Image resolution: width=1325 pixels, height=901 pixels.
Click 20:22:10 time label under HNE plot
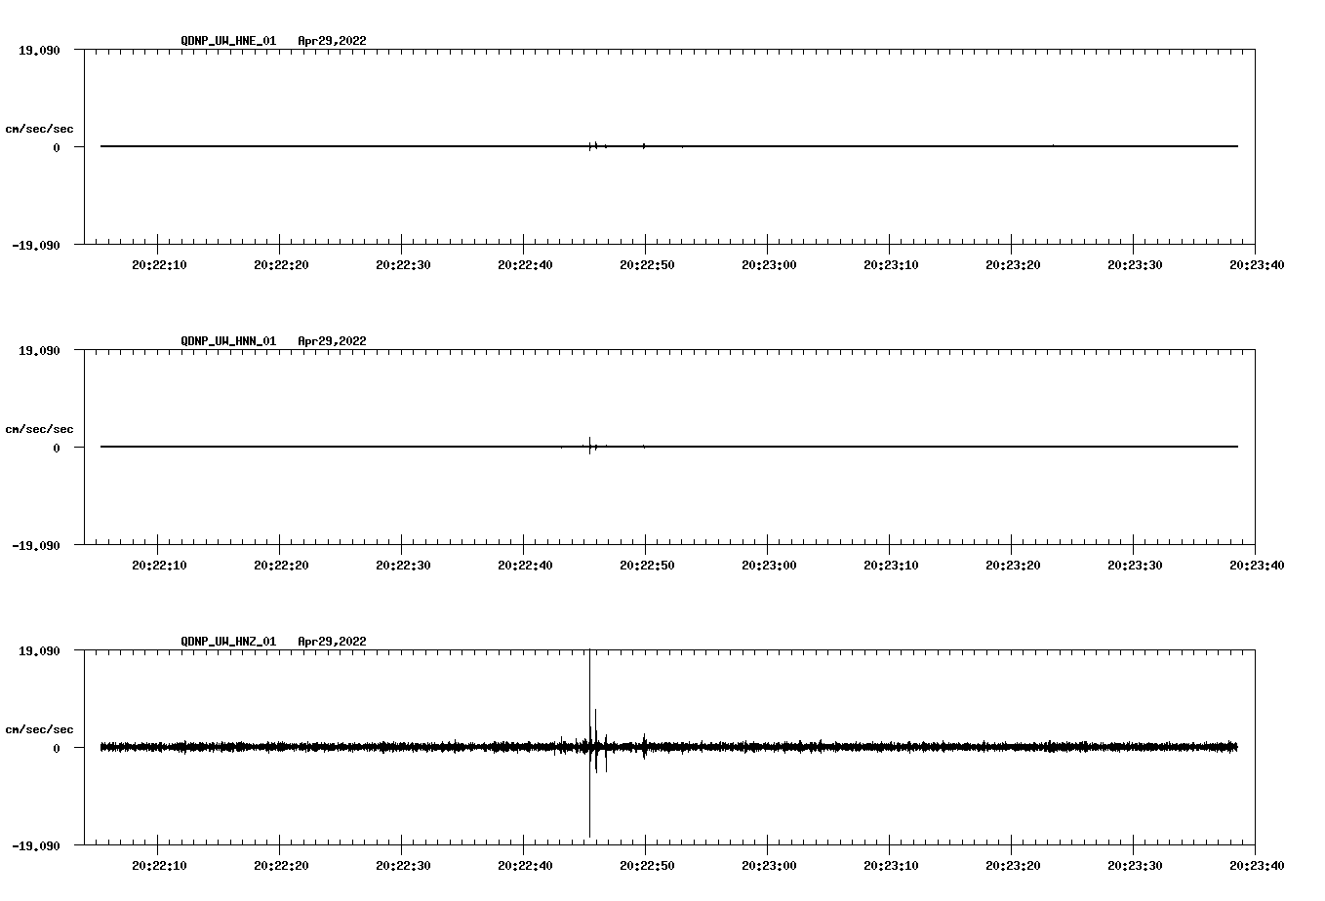(159, 264)
